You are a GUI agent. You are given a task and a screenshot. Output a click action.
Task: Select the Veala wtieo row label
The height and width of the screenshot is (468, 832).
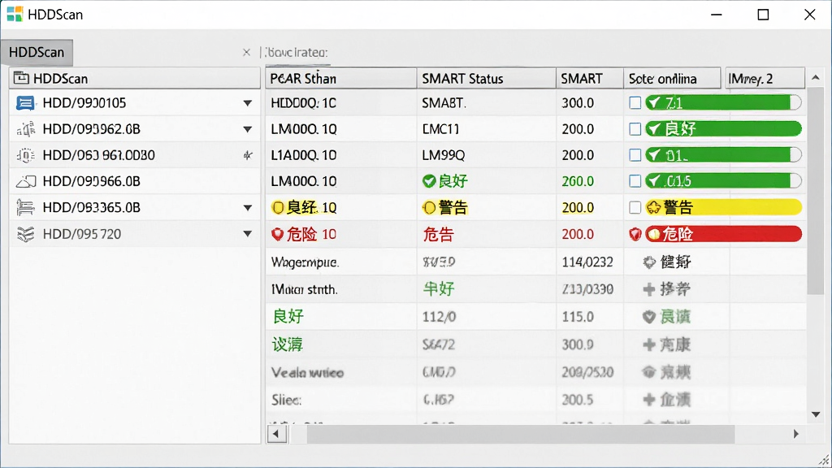307,372
